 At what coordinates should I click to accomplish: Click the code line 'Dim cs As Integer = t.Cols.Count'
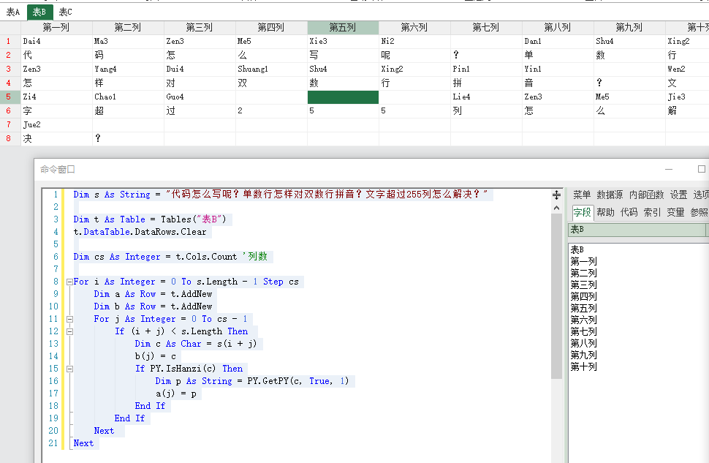pos(155,257)
